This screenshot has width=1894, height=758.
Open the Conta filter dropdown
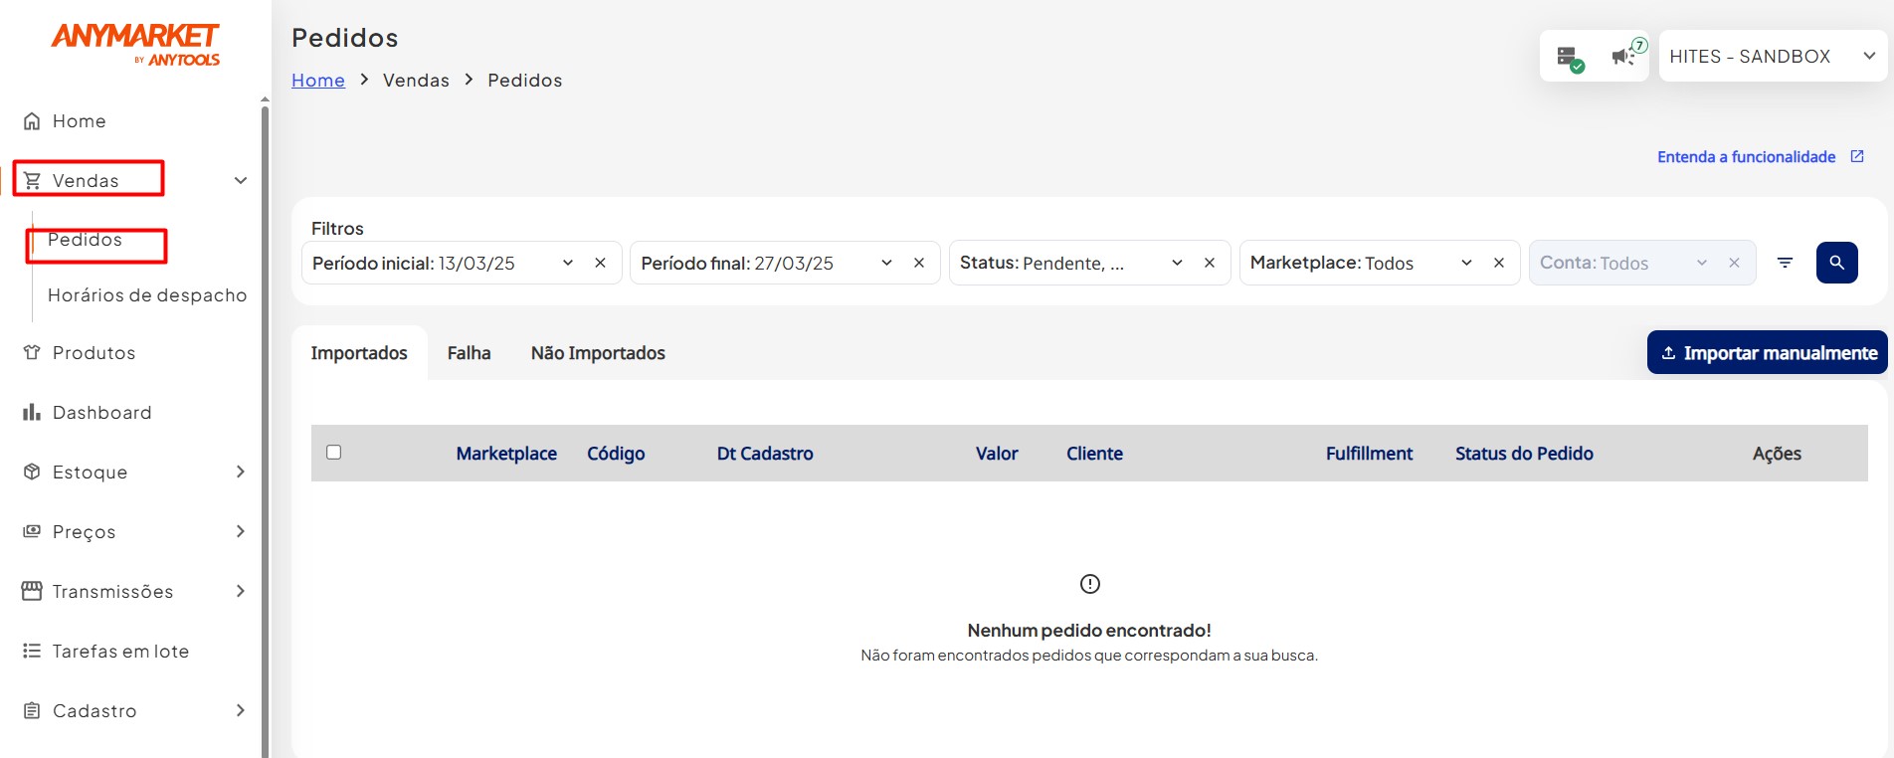[x=1702, y=263]
